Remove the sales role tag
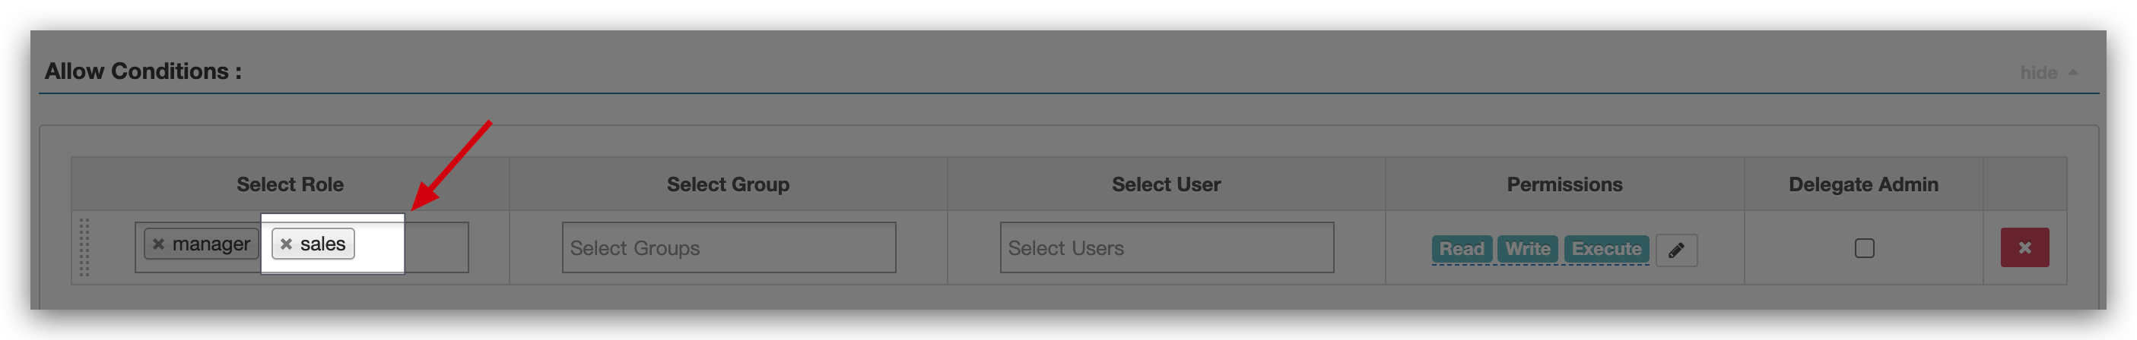2137x340 pixels. click(x=286, y=244)
